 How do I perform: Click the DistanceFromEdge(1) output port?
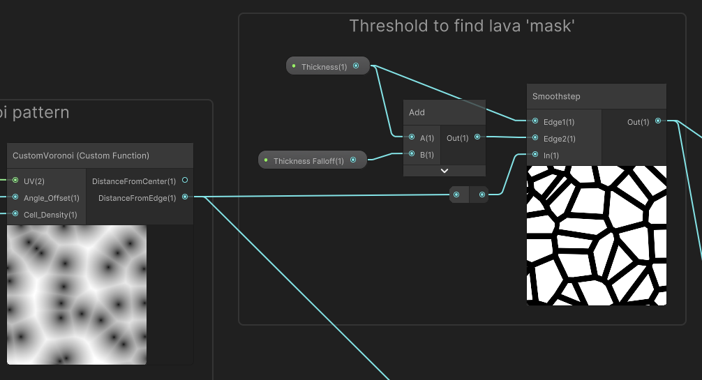185,197
